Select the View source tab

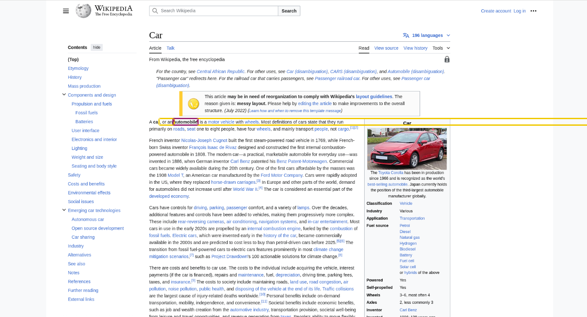pos(386,48)
